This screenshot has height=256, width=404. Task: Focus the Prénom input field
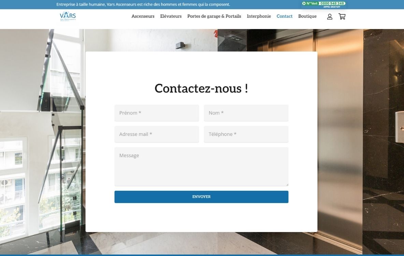157,113
